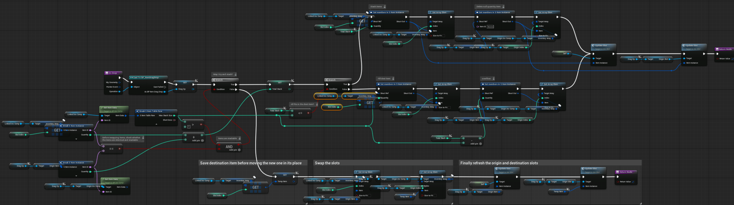Screen dimensions: 734x205
Task: Click Set members icon under 'Delete null quantity item'
Action: click(477, 13)
